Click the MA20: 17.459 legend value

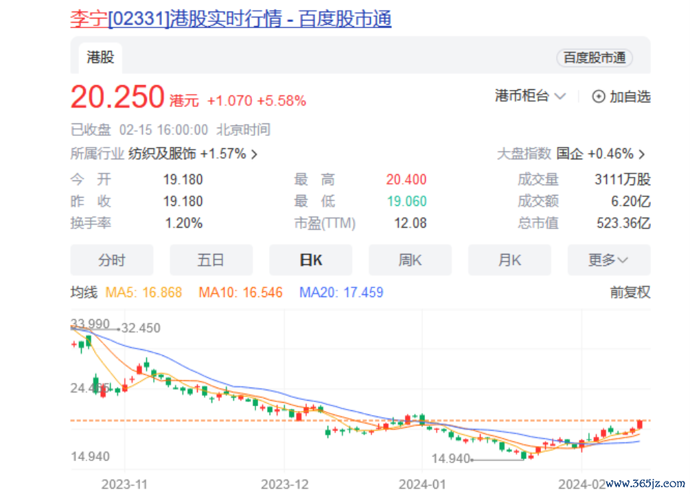tap(341, 292)
